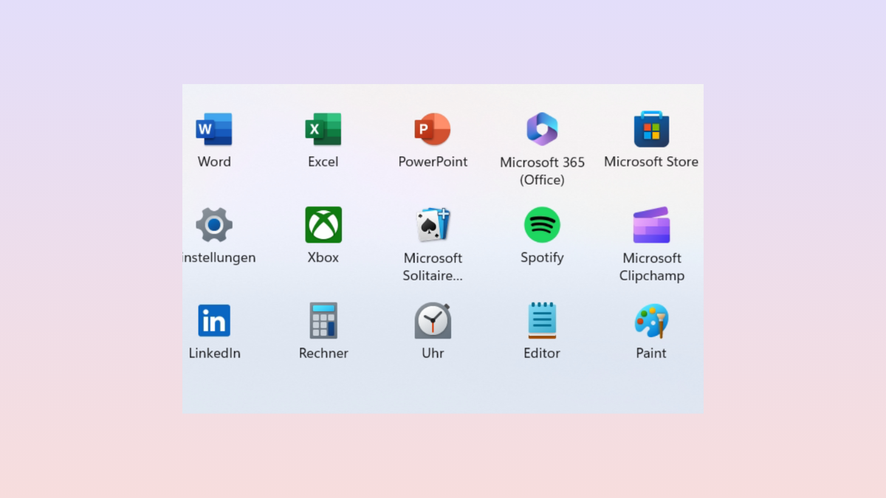Click the Spotify label text
The image size is (886, 498).
click(x=542, y=257)
